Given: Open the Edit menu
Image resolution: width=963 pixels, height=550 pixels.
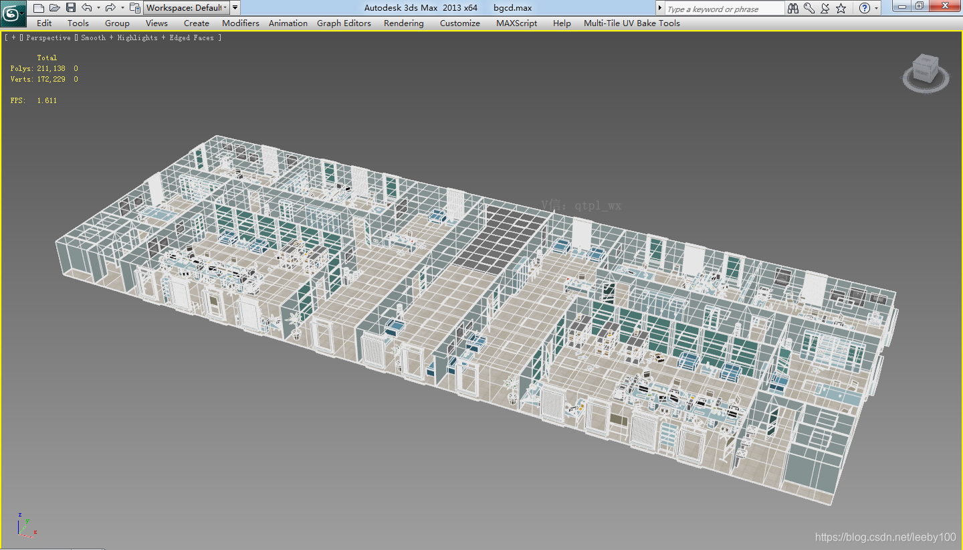Looking at the screenshot, I should 44,23.
